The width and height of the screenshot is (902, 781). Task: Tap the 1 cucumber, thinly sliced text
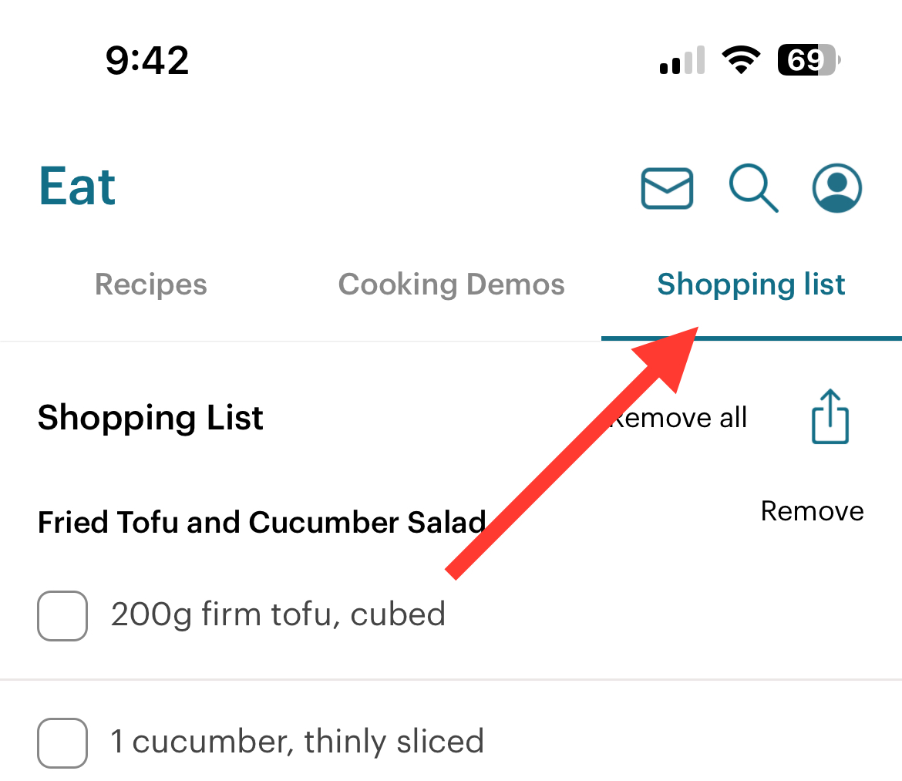(x=298, y=742)
